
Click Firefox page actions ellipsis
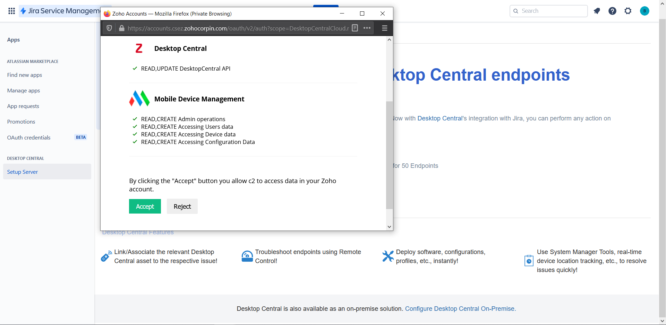[x=367, y=28]
